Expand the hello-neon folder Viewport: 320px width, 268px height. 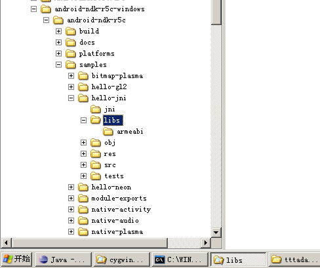point(71,187)
